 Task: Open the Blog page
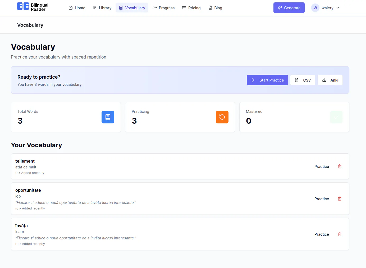(215, 8)
